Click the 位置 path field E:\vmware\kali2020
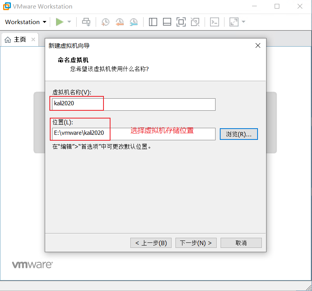 coord(134,134)
